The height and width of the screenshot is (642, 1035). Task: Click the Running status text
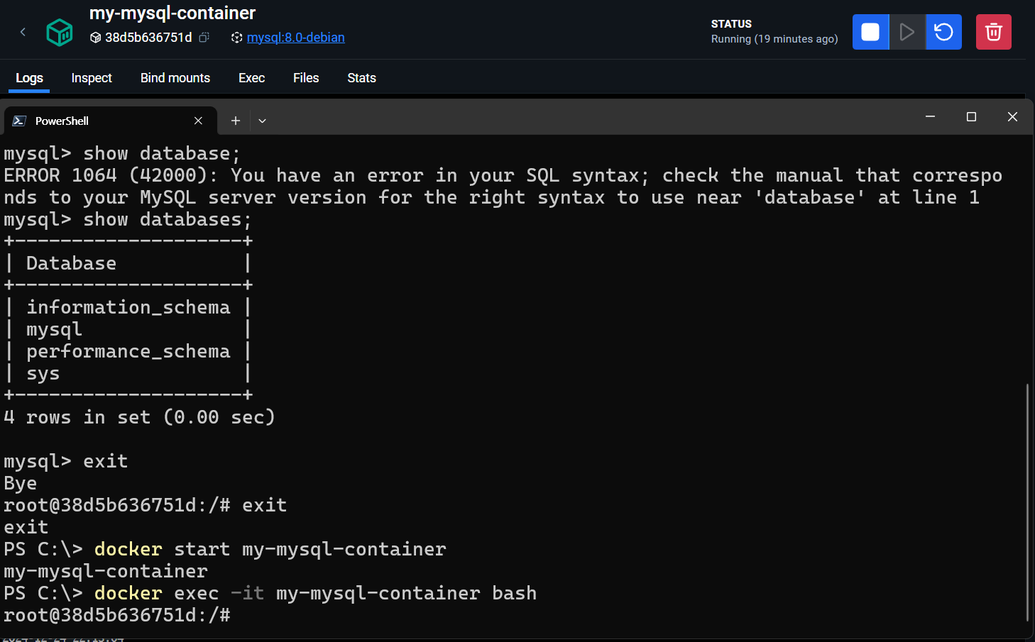coord(774,39)
